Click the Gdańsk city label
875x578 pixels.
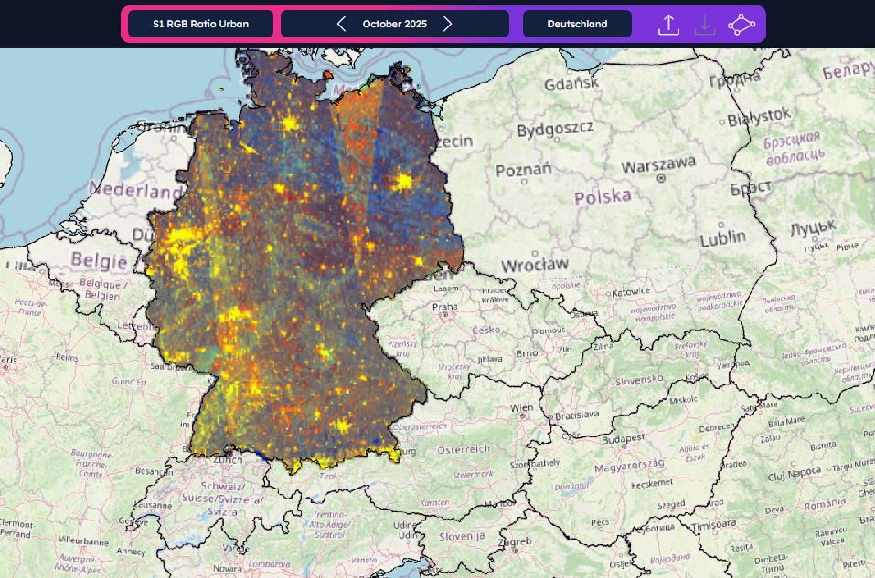[571, 83]
